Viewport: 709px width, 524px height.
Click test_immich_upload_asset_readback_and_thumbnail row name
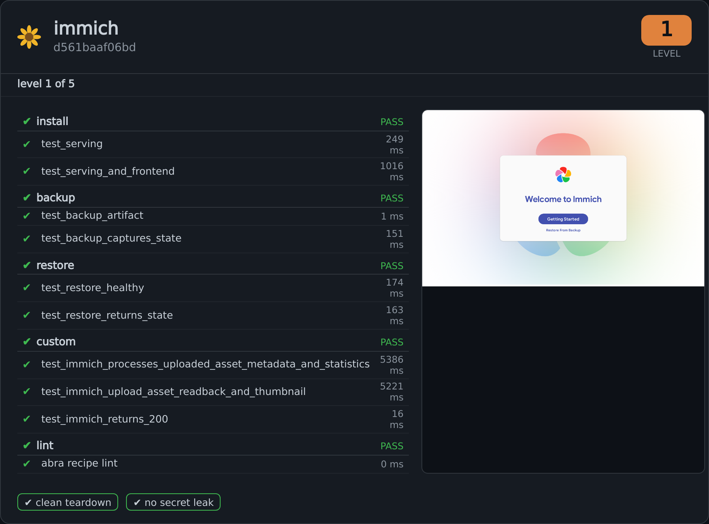click(173, 392)
